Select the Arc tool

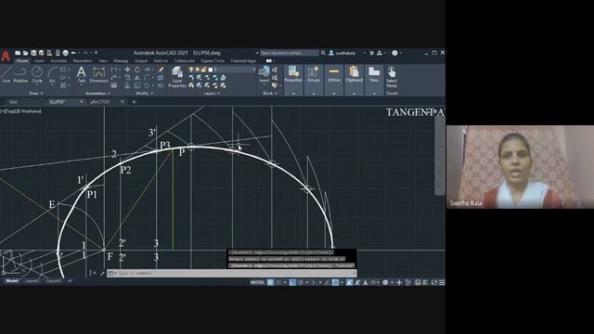tap(52, 74)
